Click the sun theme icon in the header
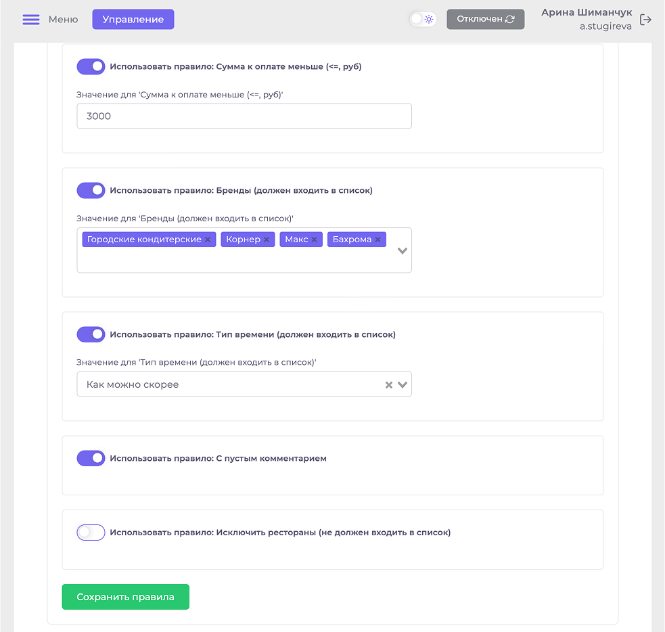665x632 pixels. click(x=428, y=19)
